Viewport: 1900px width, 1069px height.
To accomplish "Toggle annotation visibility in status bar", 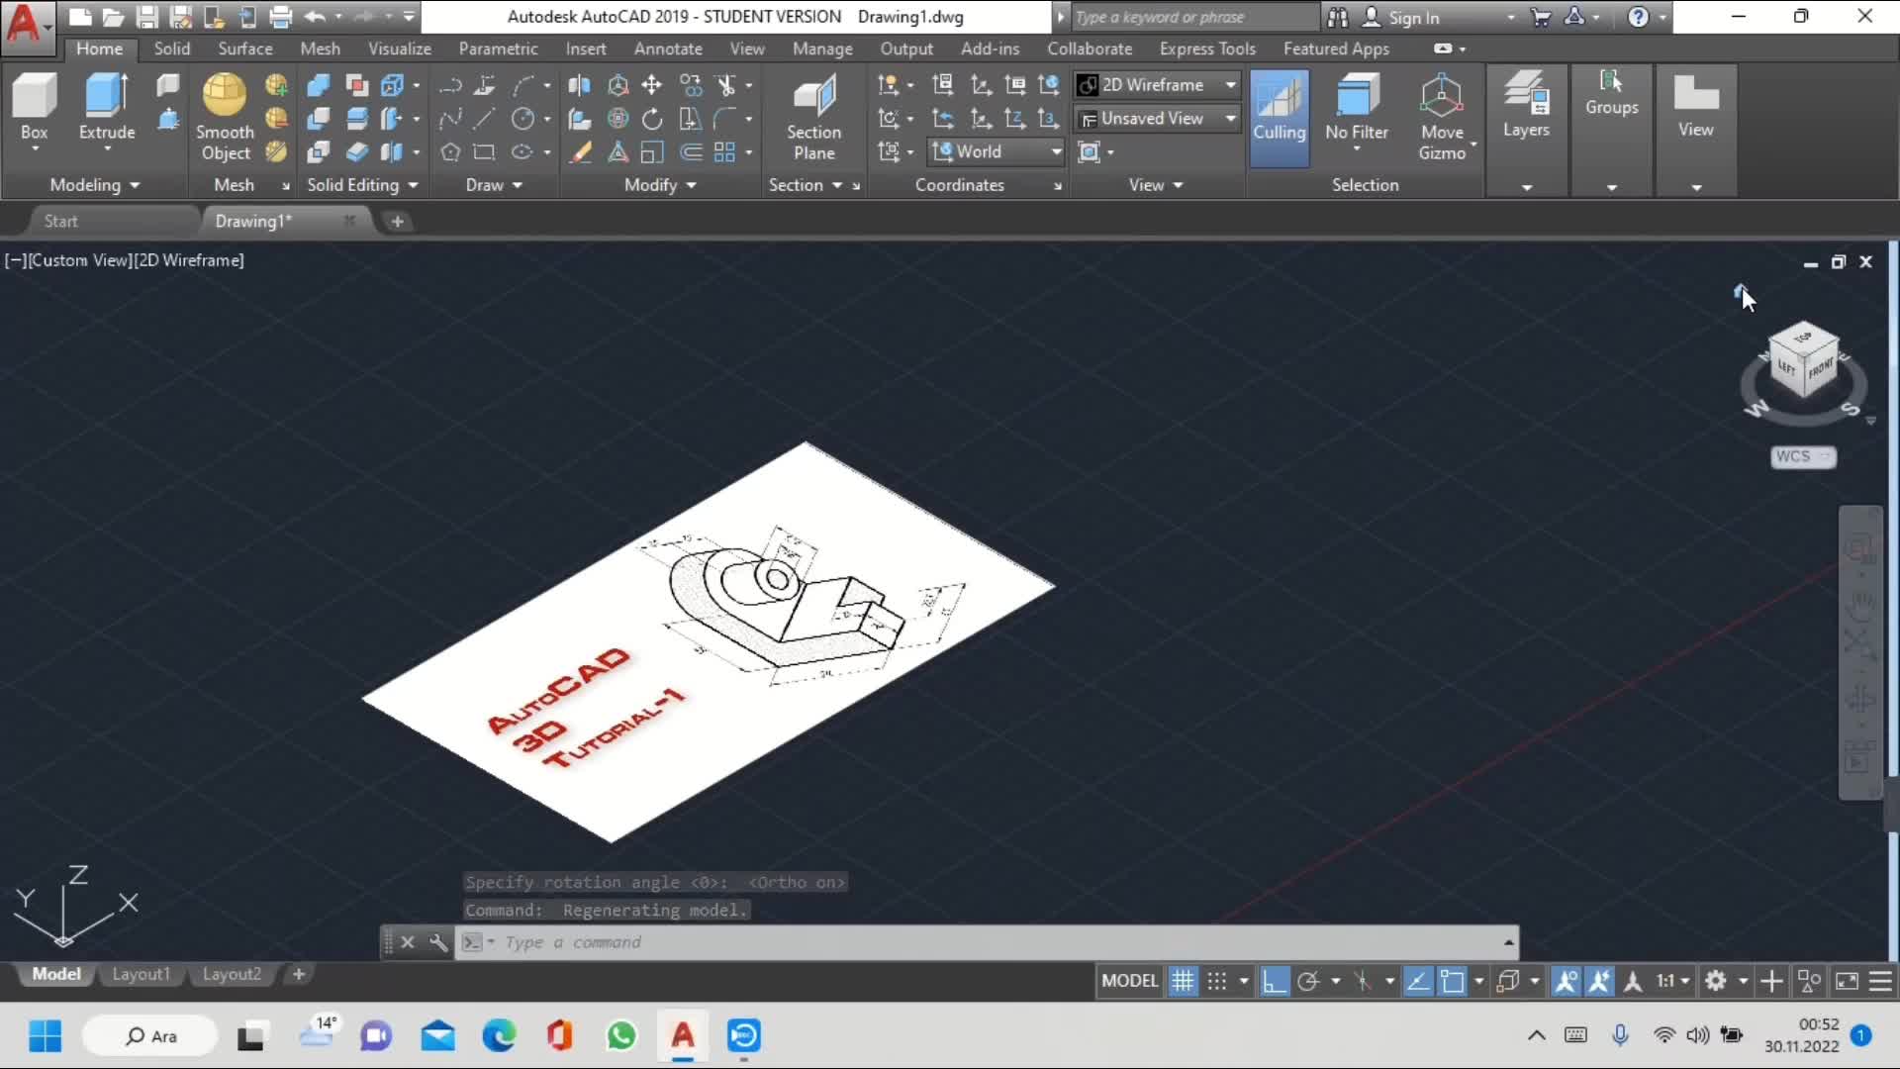I will coord(1566,981).
